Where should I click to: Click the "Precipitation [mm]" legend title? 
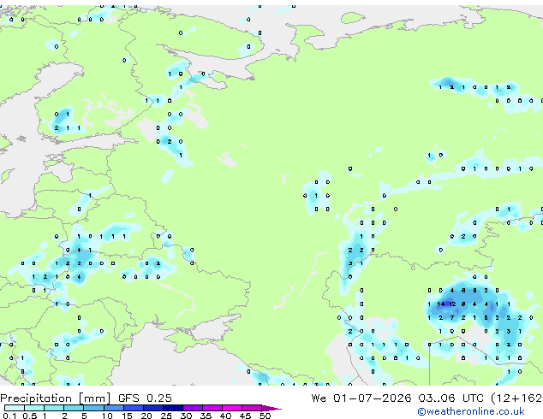56,398
